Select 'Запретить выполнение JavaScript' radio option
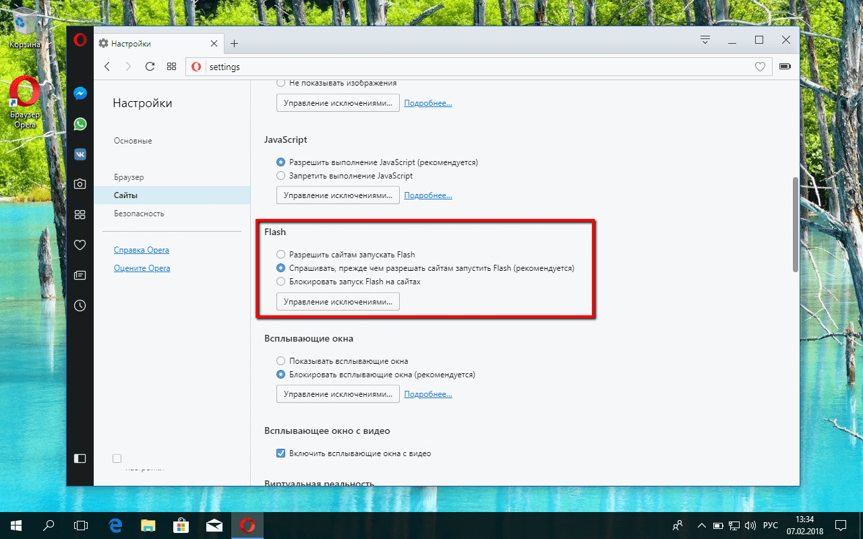 pyautogui.click(x=280, y=175)
